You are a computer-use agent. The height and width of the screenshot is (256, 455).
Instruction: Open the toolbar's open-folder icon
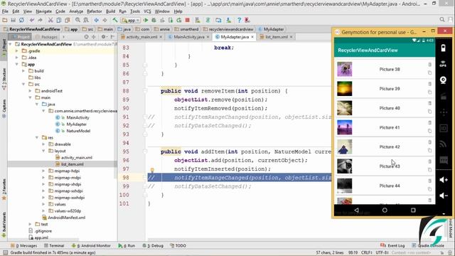tap(5, 20)
